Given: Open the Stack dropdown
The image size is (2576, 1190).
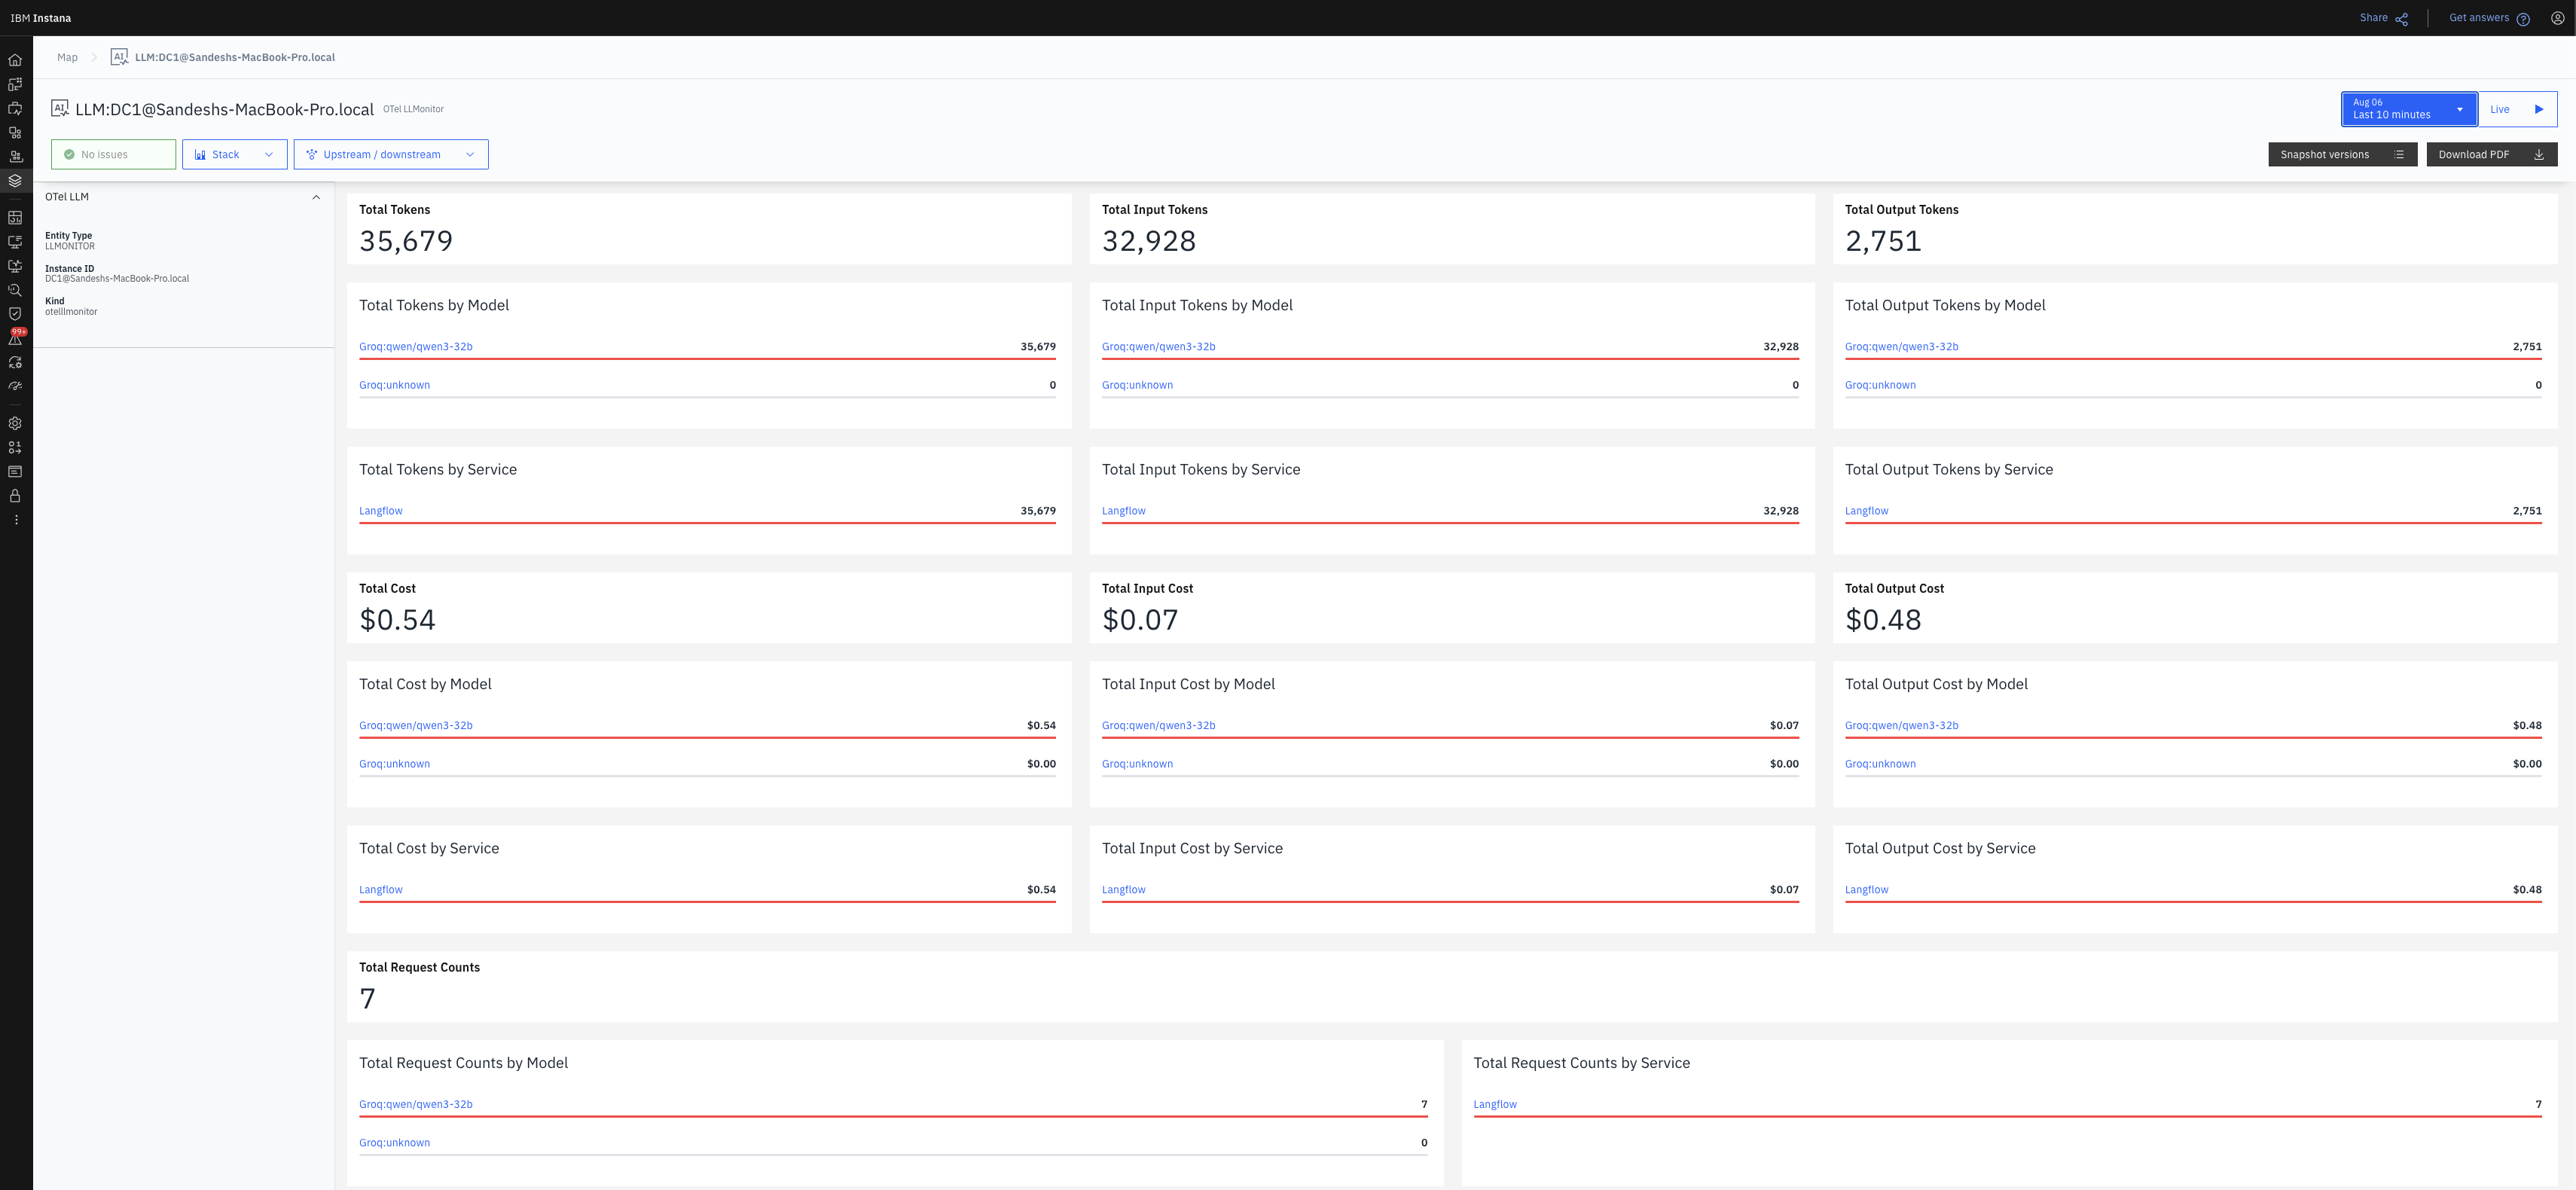Looking at the screenshot, I should pos(234,154).
